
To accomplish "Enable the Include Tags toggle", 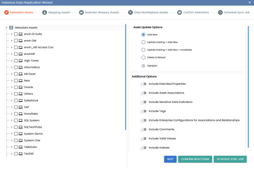I will click(x=143, y=111).
